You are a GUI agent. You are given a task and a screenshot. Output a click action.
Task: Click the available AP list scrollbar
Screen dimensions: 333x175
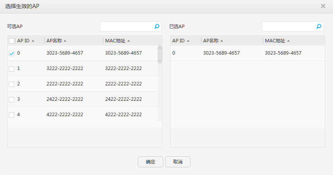160,55
